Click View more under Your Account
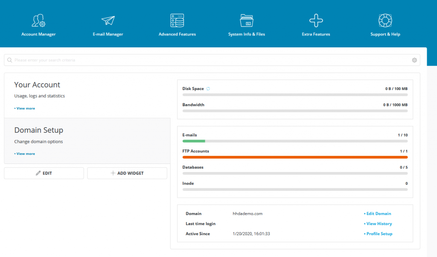The height and width of the screenshot is (257, 437). [x=25, y=108]
